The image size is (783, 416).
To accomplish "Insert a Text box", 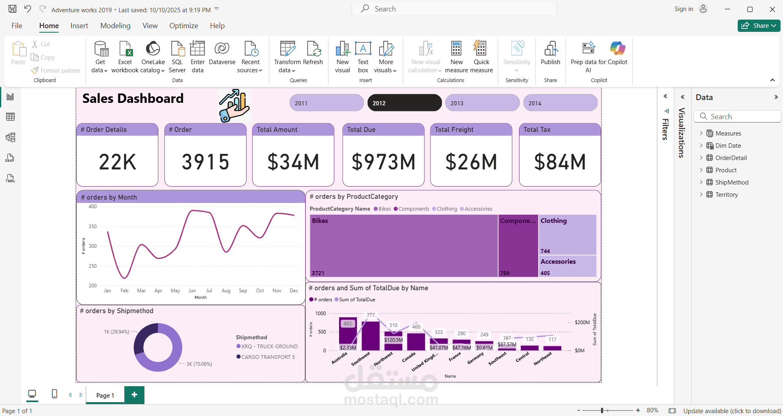I will [x=363, y=56].
